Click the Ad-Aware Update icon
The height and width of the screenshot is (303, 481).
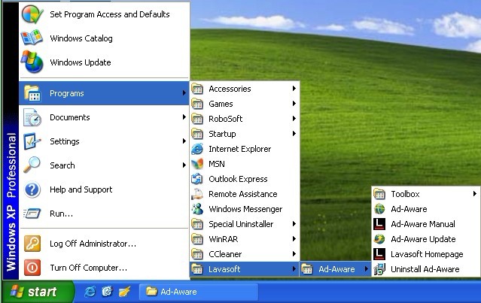[379, 239]
